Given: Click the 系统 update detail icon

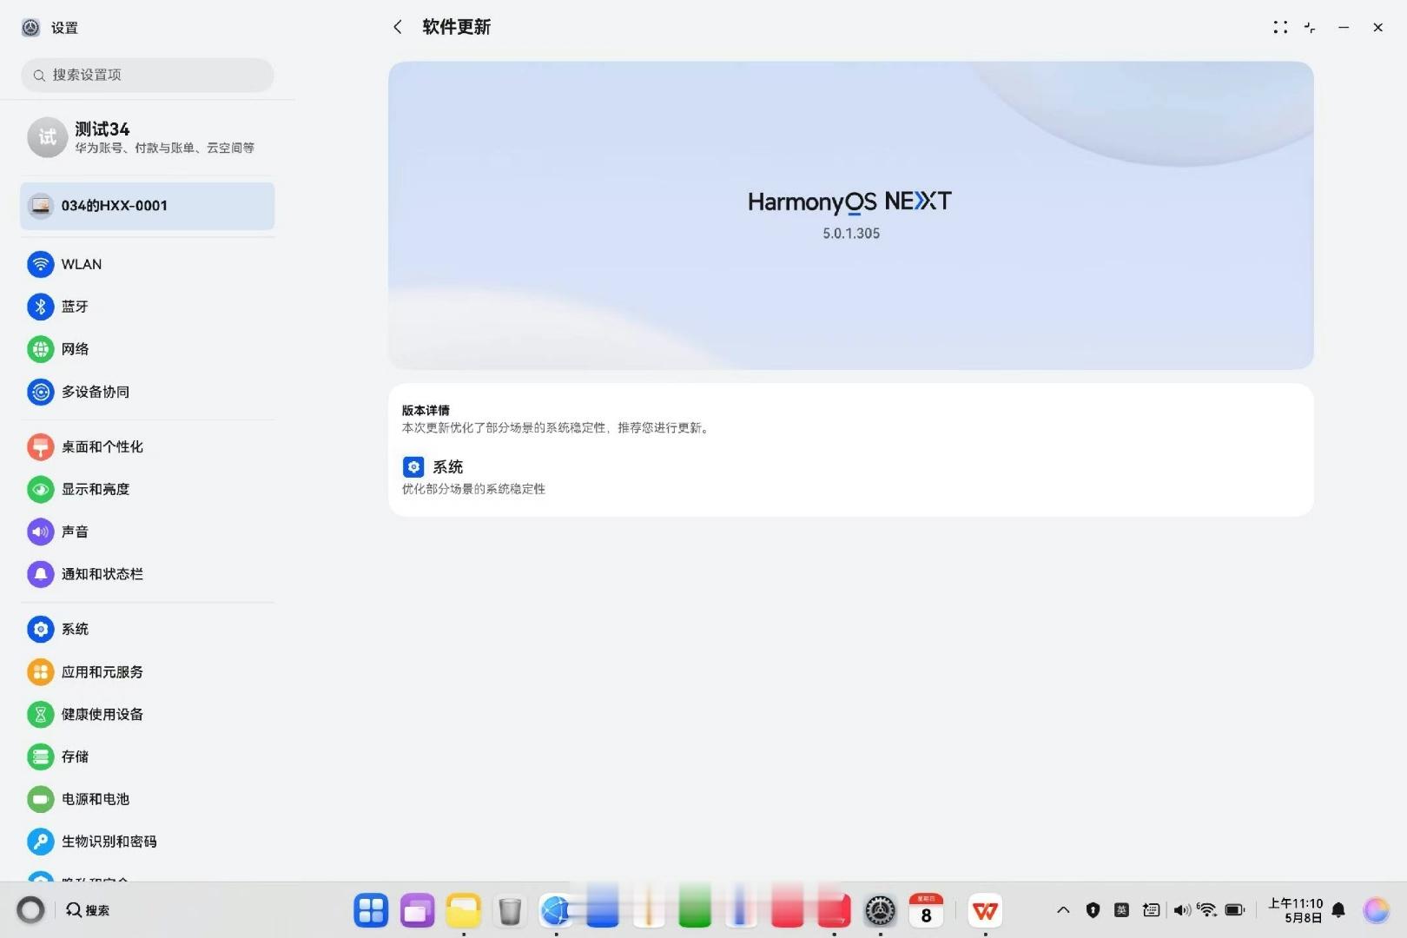Looking at the screenshot, I should click(x=413, y=467).
